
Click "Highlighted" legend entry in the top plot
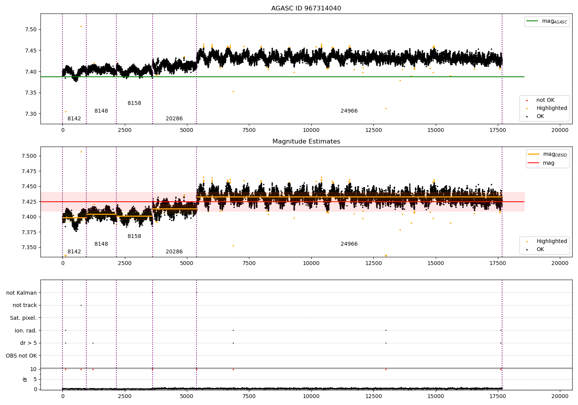(x=547, y=108)
